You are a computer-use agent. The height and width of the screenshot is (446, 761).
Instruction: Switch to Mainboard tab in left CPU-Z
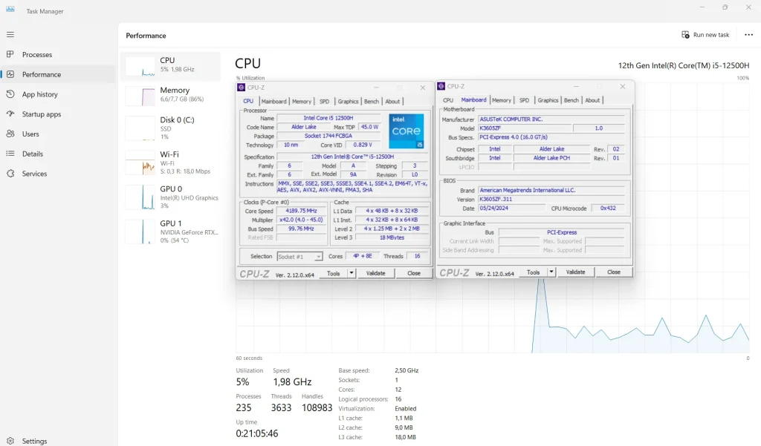[x=273, y=102]
